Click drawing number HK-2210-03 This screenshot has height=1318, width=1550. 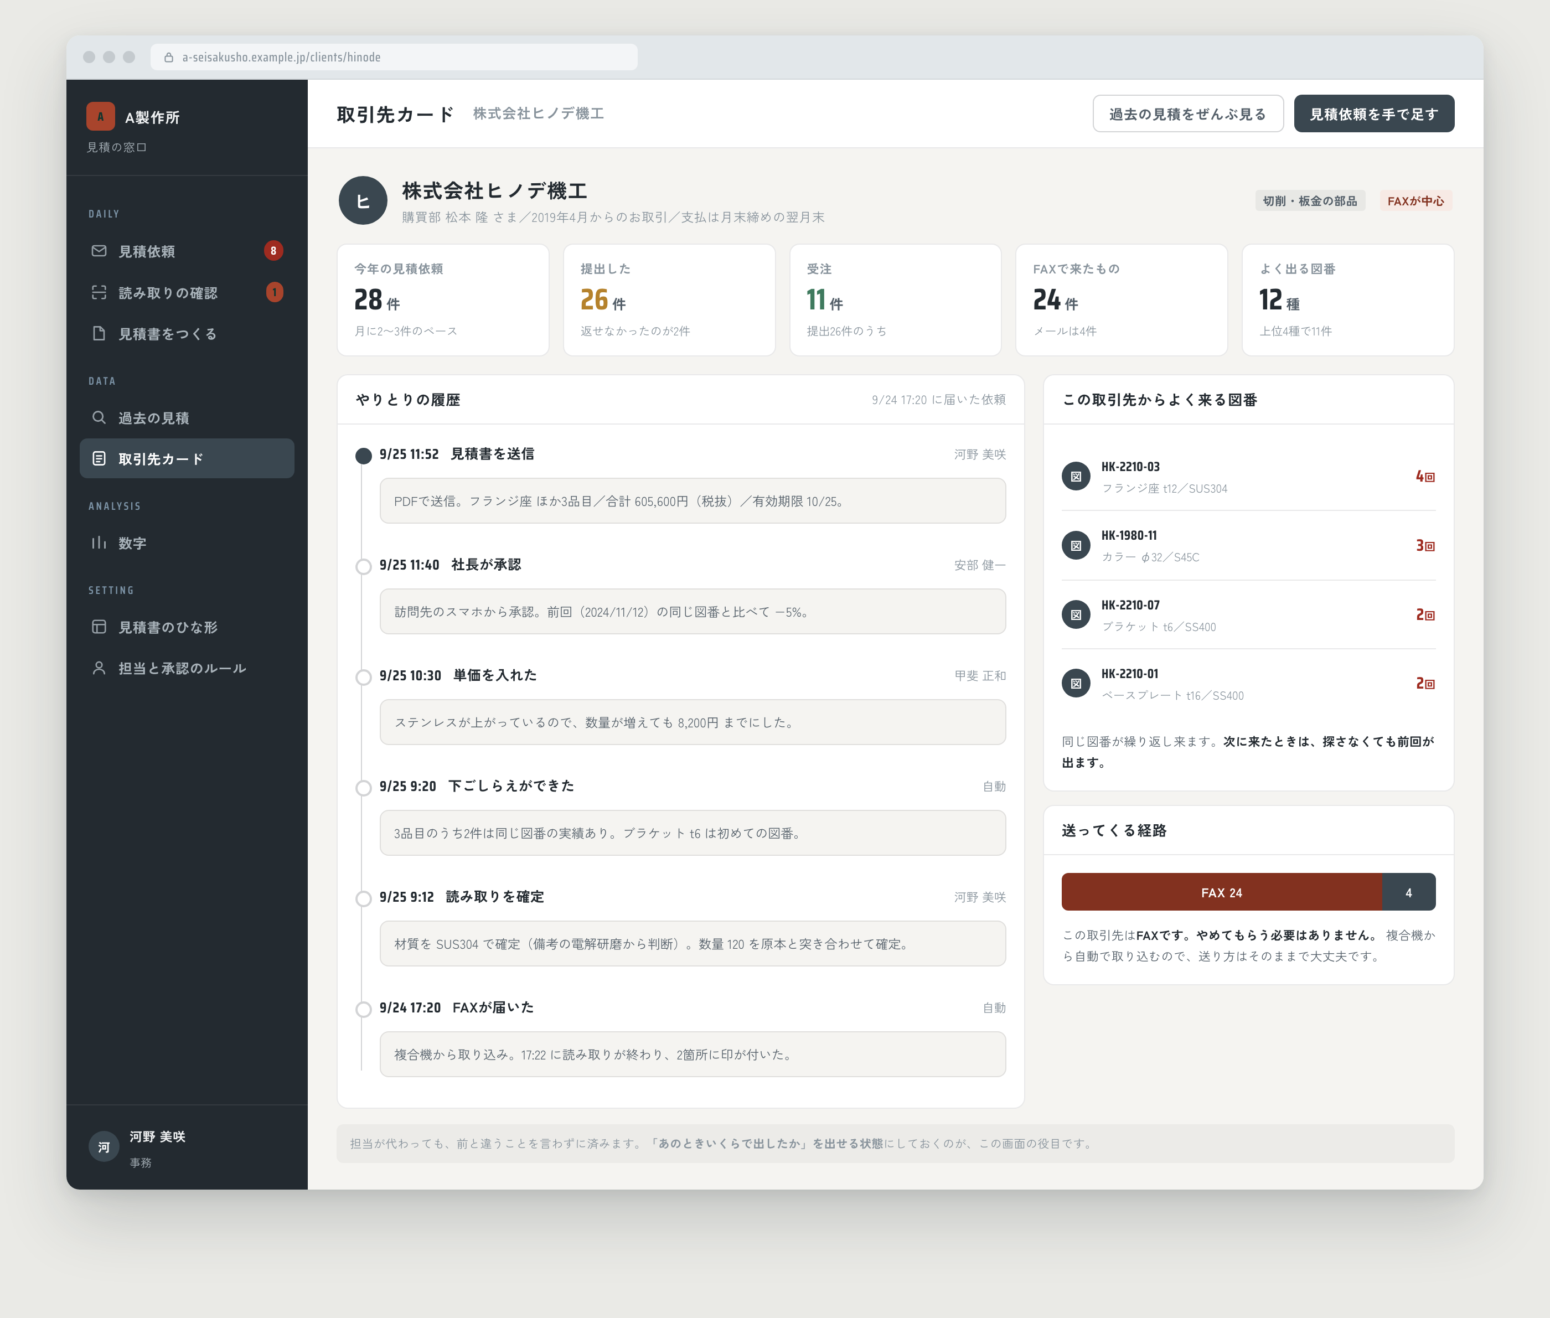1130,467
